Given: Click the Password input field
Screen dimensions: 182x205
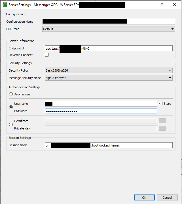Looking at the screenshot, I should [101, 111].
